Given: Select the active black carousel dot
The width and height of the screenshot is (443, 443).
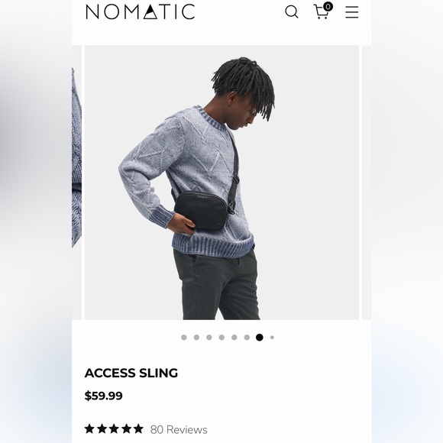Looking at the screenshot, I should click(x=260, y=338).
